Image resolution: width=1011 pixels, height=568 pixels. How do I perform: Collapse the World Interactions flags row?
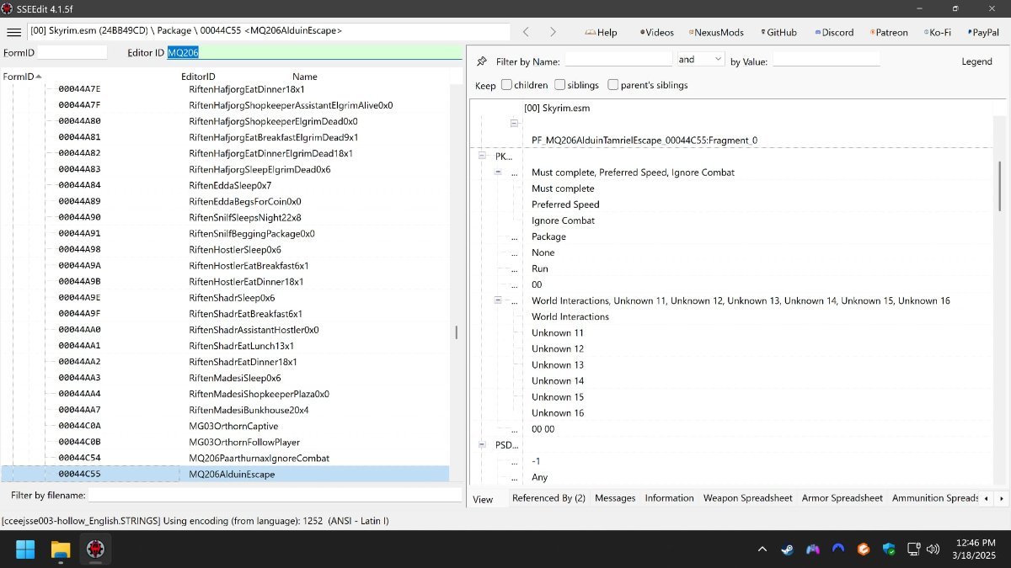pos(498,300)
